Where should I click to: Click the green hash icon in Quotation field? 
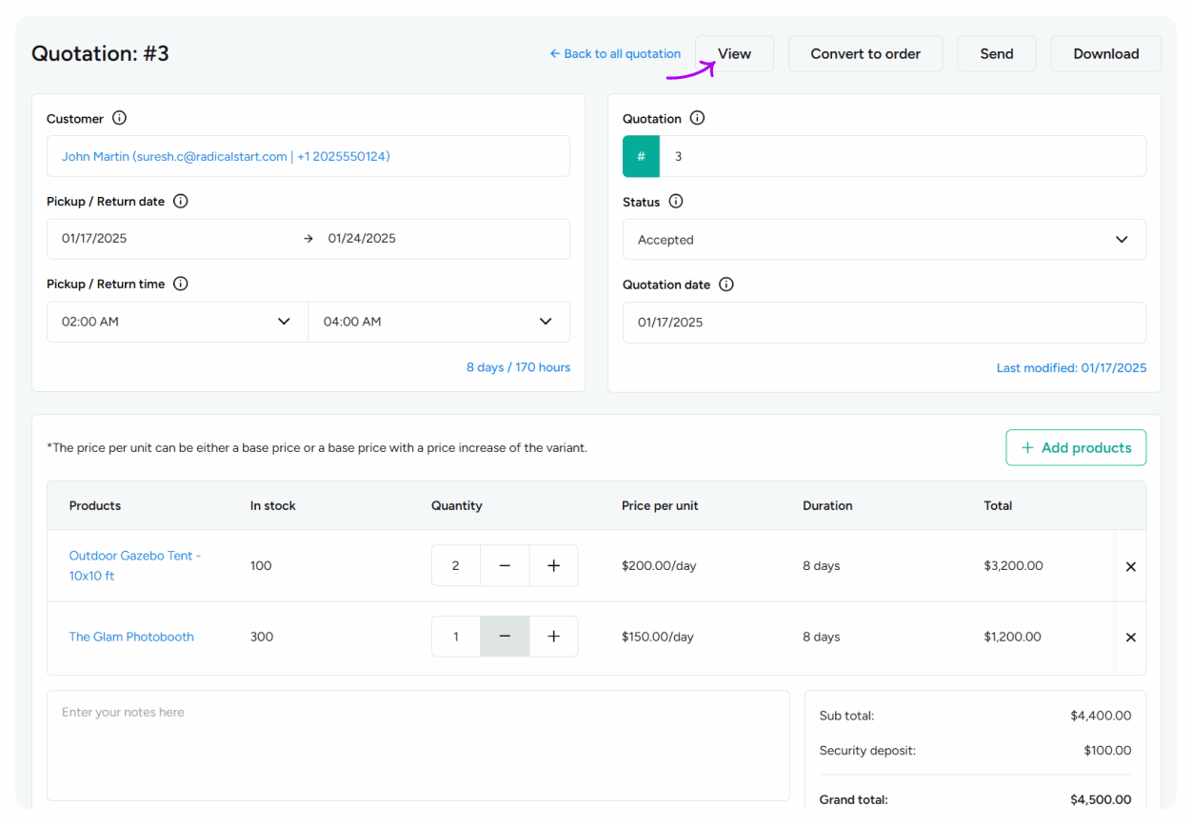tap(641, 156)
